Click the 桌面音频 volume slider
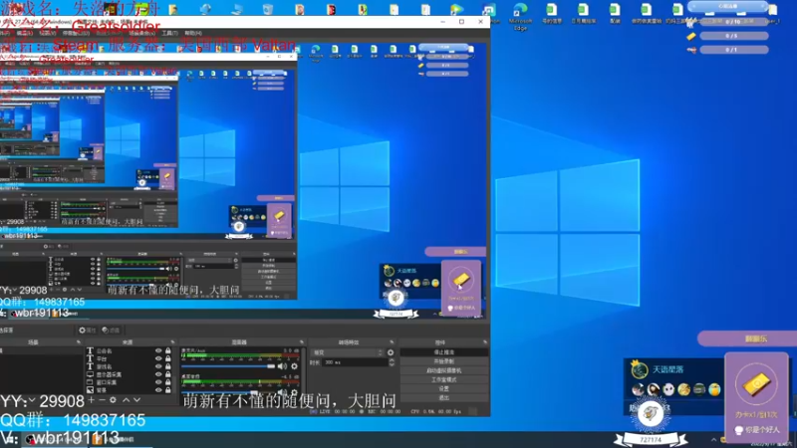 228,393
